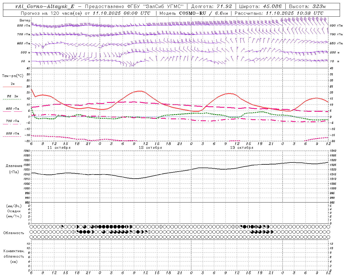344x275 pixels.
Task: Click the (мм/3ч.) precipitation unit label
Action: point(14,206)
